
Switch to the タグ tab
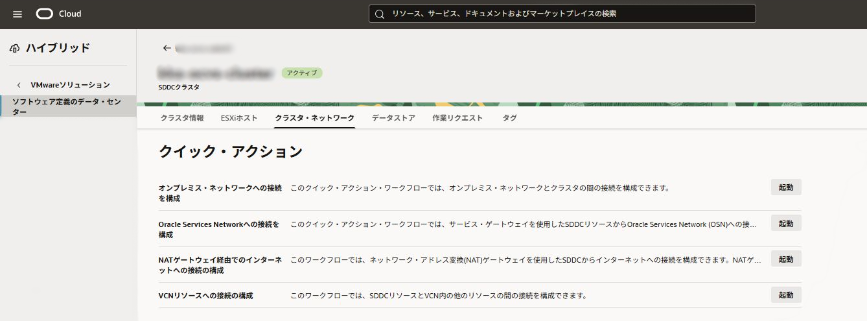[x=509, y=118]
